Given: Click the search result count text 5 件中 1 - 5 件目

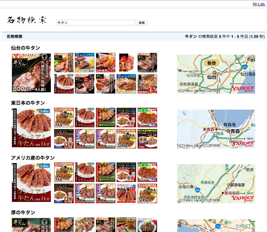Looking at the screenshot, I should (x=233, y=36).
